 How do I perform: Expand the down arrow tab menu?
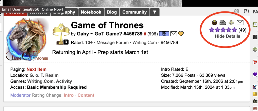[x=154, y=12]
